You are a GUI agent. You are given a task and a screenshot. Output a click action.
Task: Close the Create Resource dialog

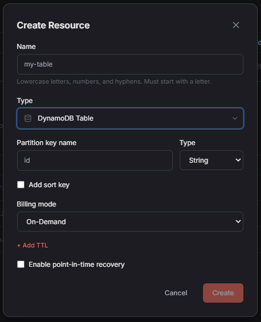(x=236, y=25)
